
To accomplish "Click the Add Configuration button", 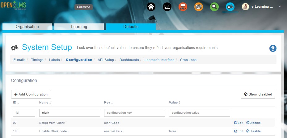I will (31, 94).
